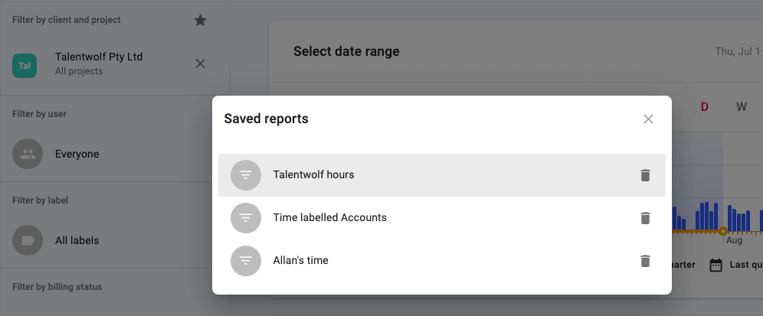
Task: Switch to D day view
Action: pyautogui.click(x=704, y=107)
